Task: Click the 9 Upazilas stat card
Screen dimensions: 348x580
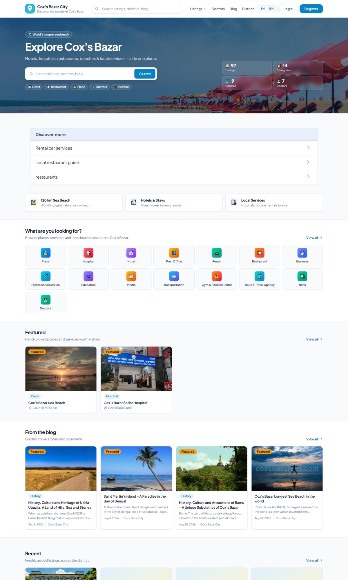Action: 247,83
